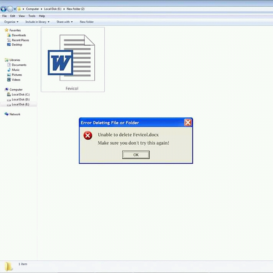Open Desktop in the sidebar
Image resolution: width=273 pixels, height=273 pixels.
point(17,45)
